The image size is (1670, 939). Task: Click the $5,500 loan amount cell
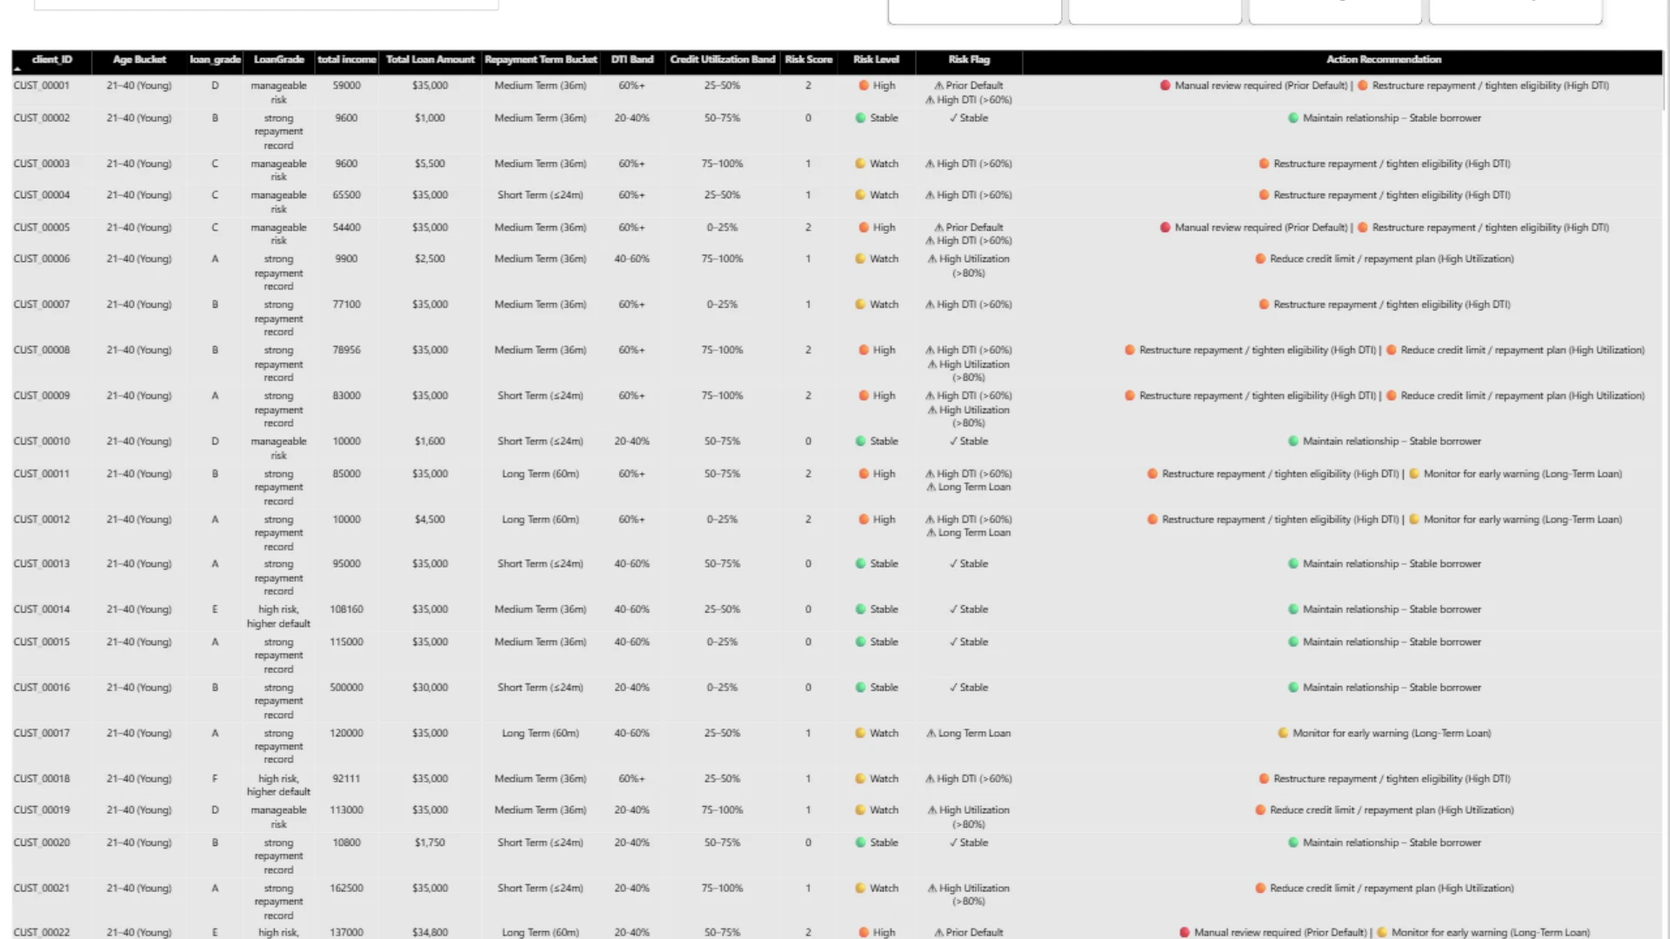[x=430, y=164]
